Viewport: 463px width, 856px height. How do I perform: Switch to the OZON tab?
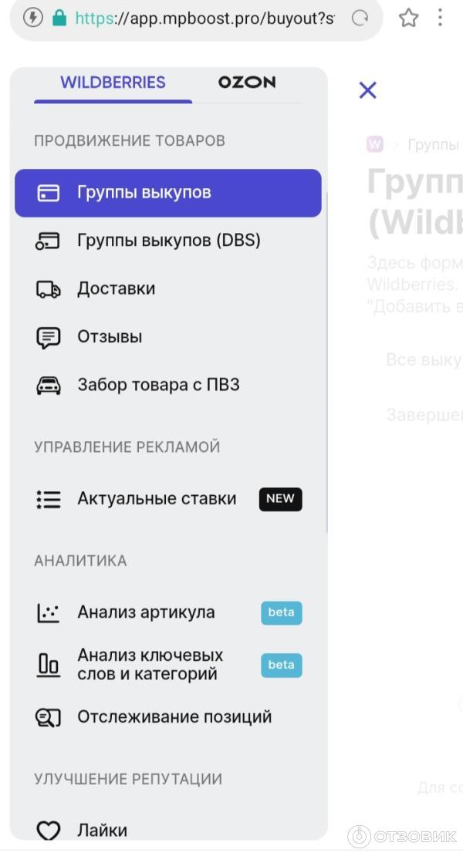246,83
